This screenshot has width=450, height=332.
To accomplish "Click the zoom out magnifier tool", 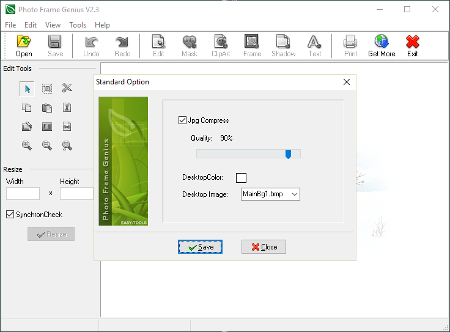I will pyautogui.click(x=47, y=146).
